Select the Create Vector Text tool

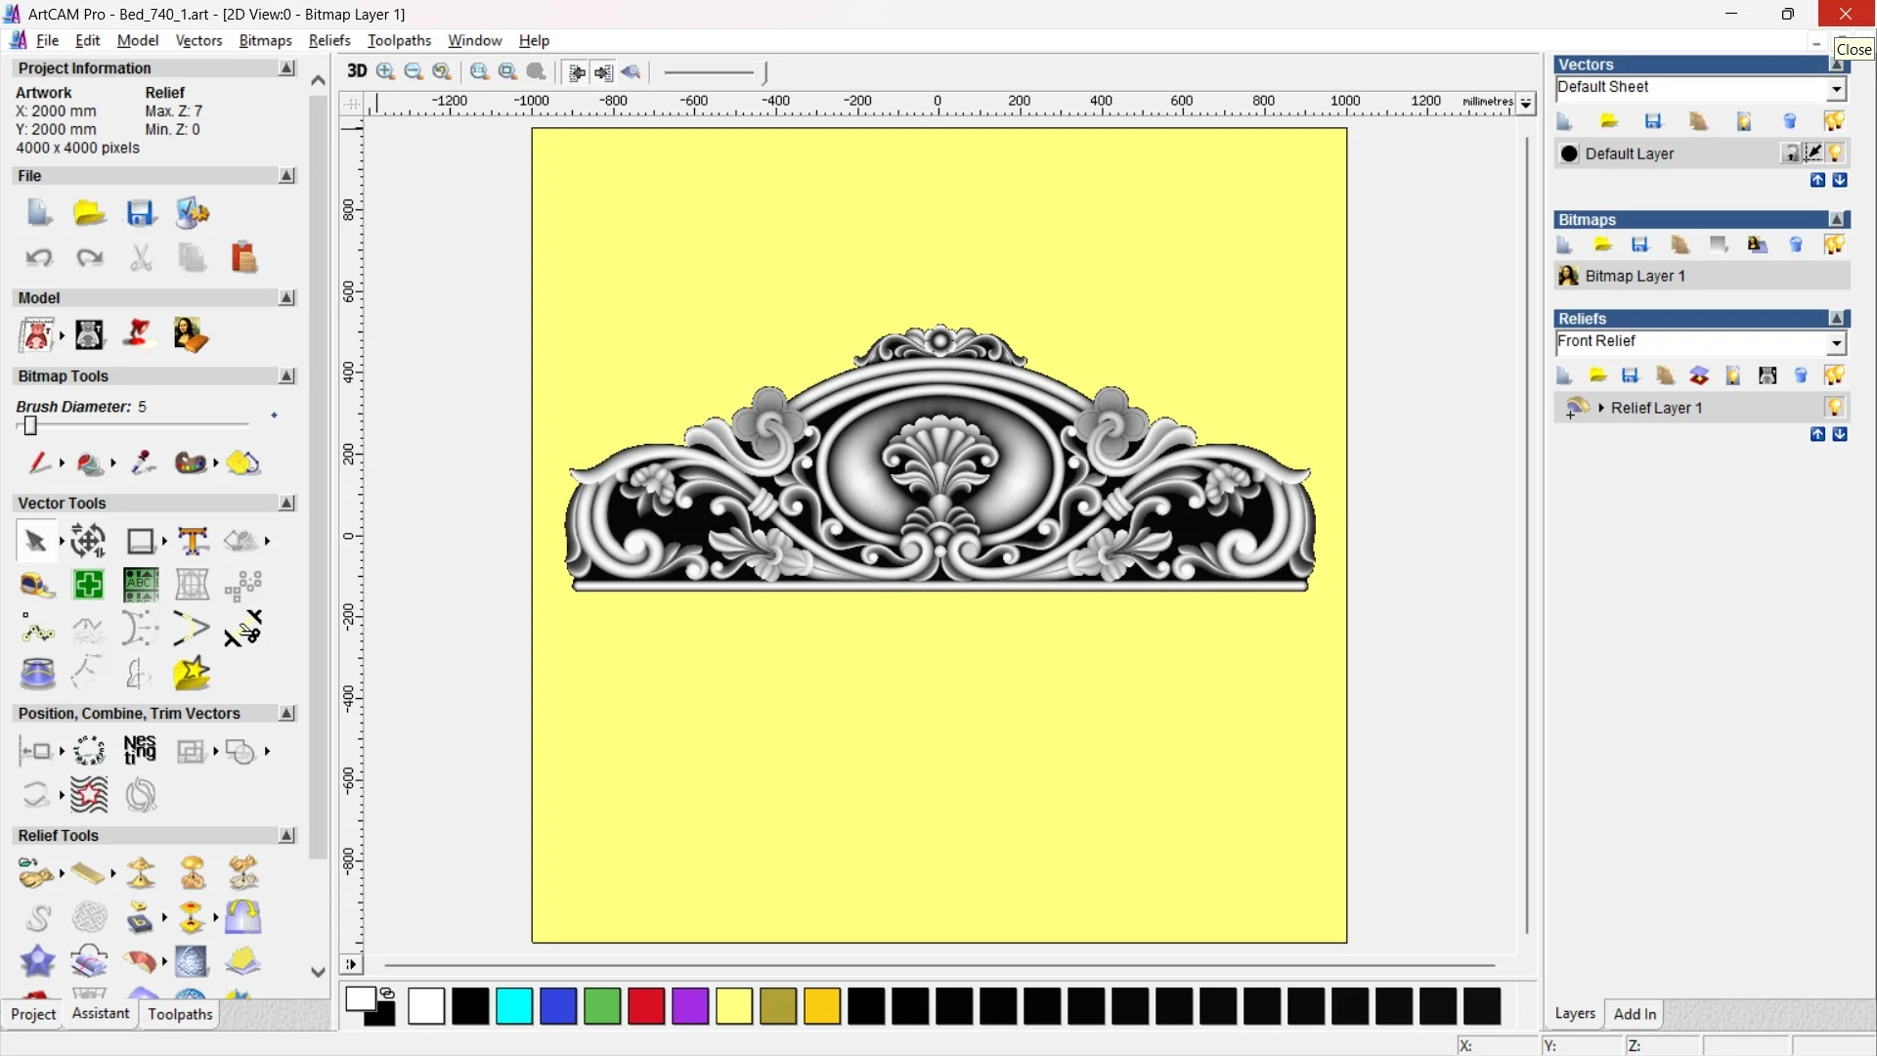pyautogui.click(x=193, y=541)
